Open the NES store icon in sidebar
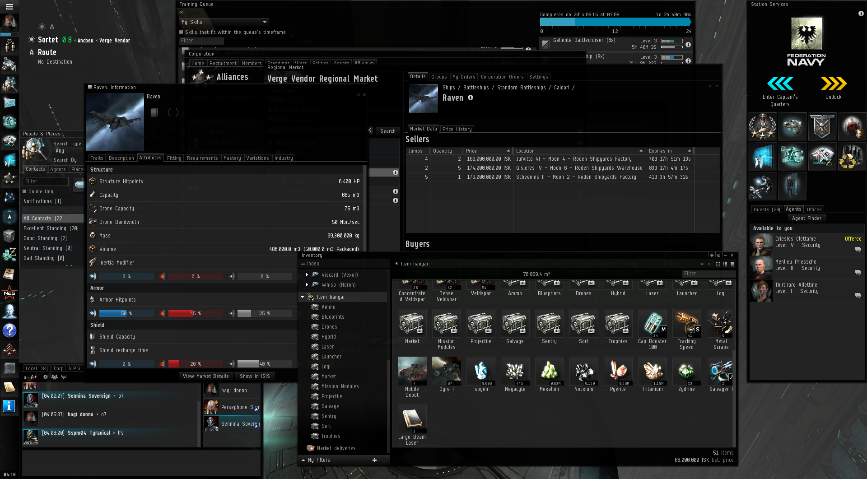The width and height of the screenshot is (867, 479). pos(9,293)
